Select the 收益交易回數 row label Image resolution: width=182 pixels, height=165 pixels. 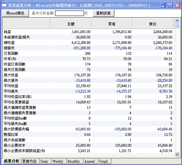click(x=15, y=64)
